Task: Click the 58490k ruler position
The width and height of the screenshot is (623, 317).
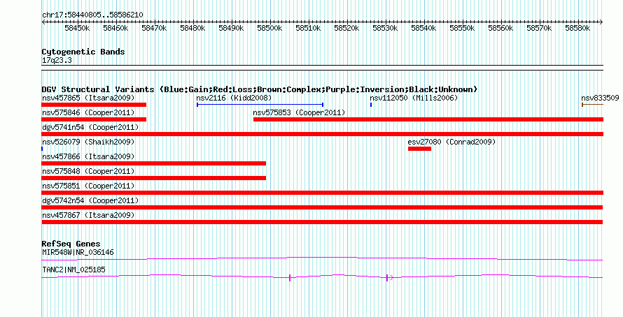Action: (231, 28)
